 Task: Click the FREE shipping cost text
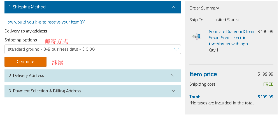pos(268,84)
